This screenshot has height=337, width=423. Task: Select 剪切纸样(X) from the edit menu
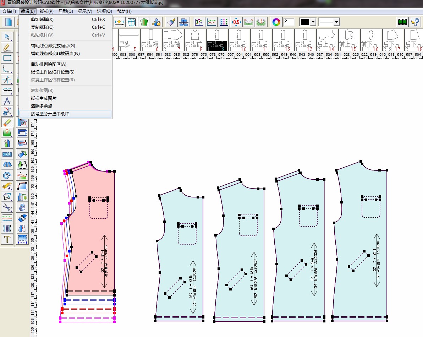tap(42, 20)
